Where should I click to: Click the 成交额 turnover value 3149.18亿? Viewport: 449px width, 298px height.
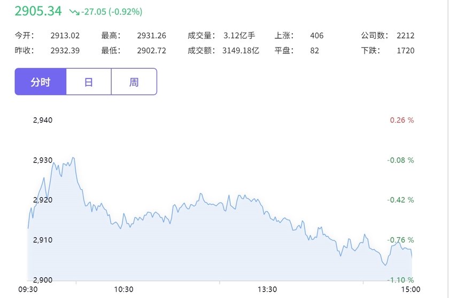pos(241,51)
